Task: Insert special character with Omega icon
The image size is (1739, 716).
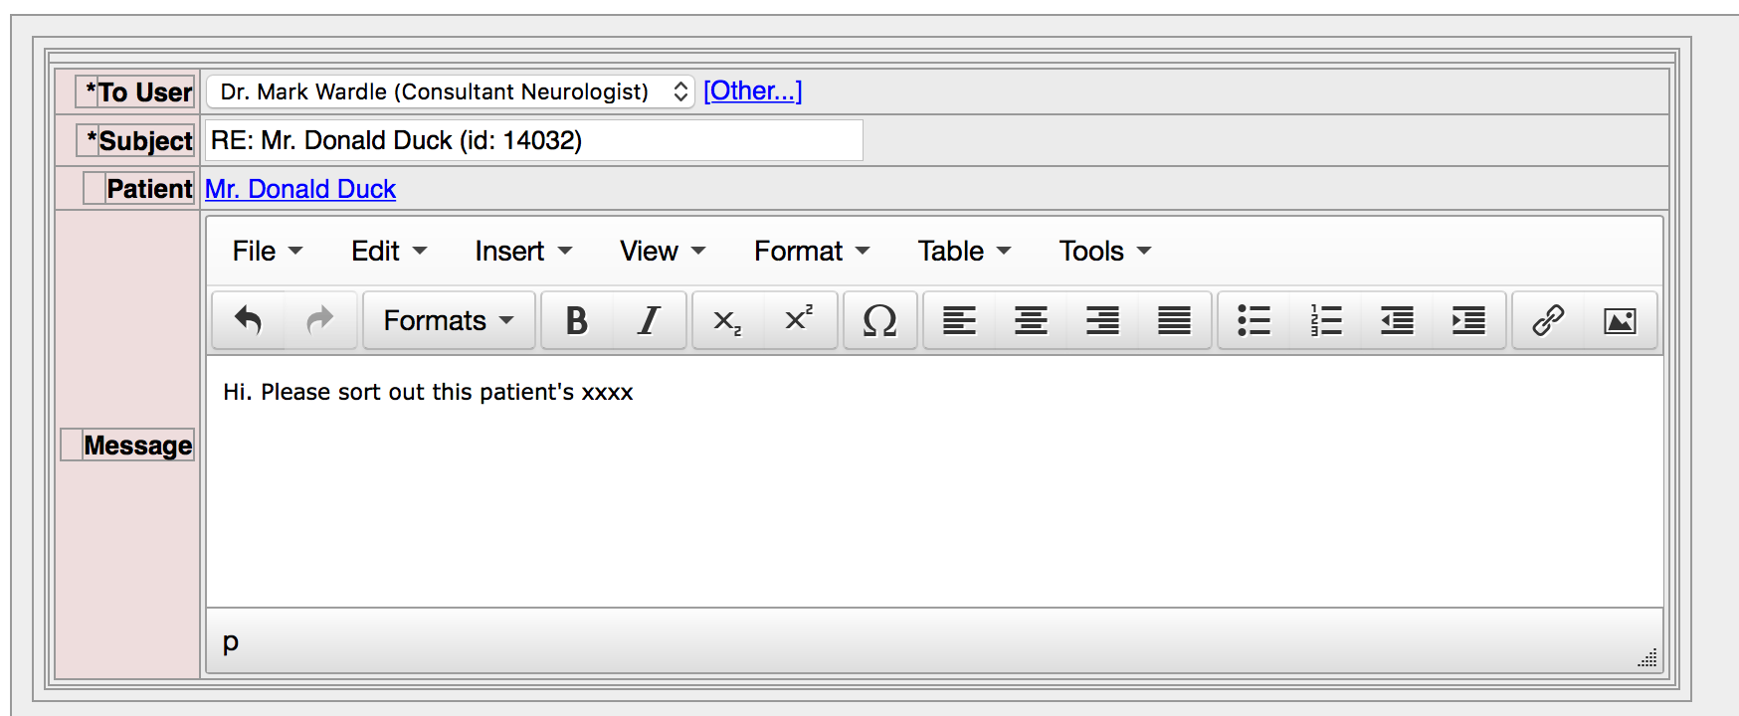Action: (x=879, y=320)
